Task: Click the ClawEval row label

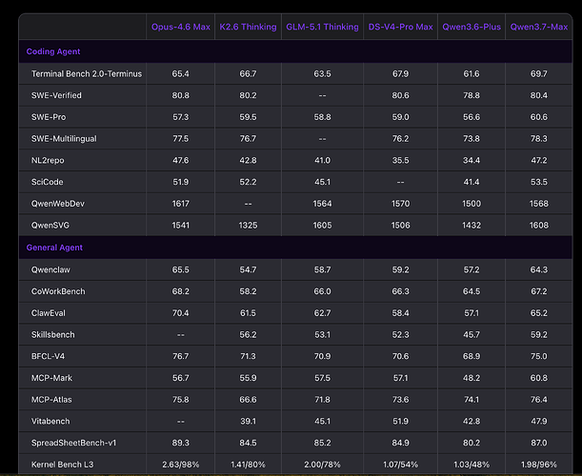Action: click(49, 313)
